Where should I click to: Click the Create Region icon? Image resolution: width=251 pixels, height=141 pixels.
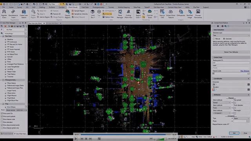[x=33, y=14]
